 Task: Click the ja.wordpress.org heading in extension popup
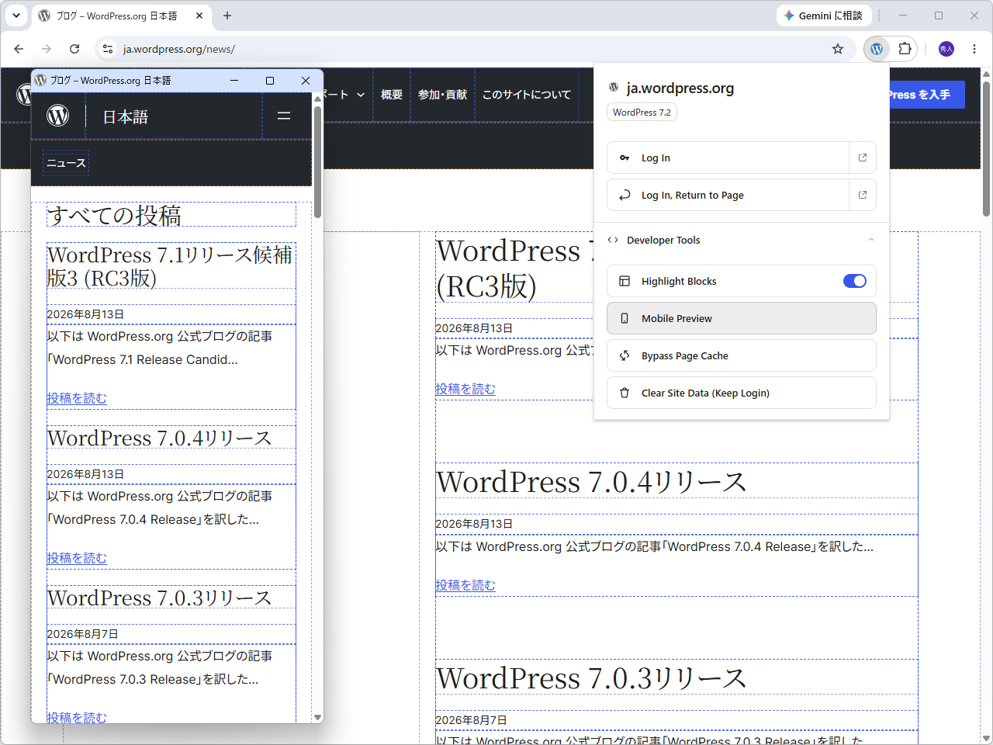click(x=680, y=88)
